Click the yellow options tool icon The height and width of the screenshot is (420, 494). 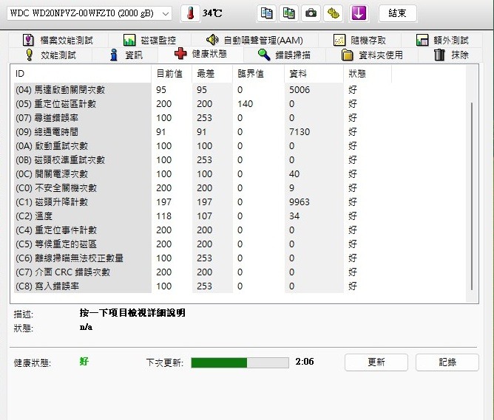coord(333,13)
